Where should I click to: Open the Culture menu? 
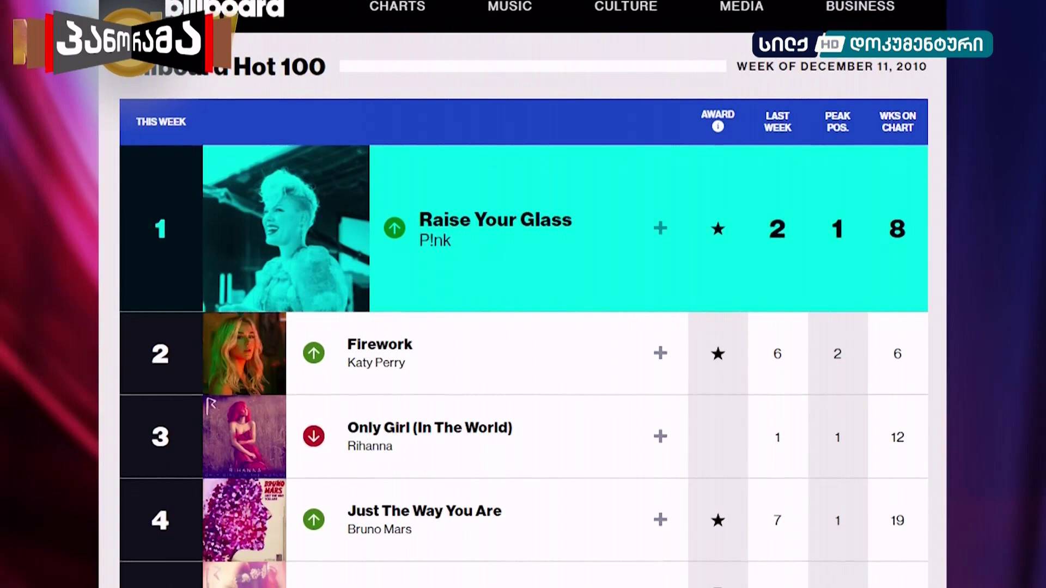click(626, 7)
